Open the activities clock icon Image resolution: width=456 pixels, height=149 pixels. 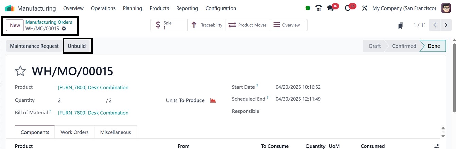pyautogui.click(x=347, y=8)
